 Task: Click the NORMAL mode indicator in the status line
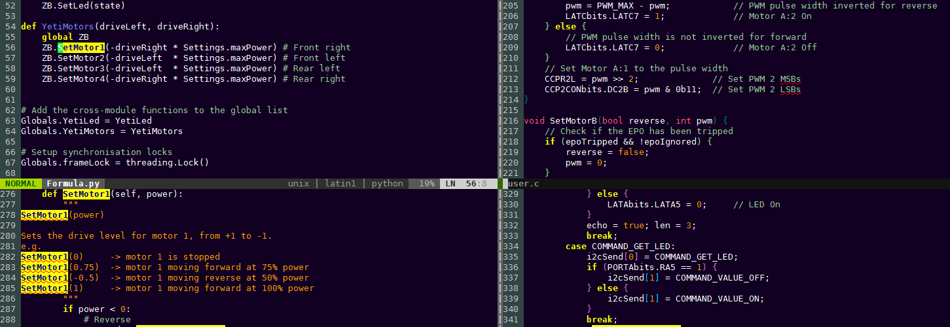tap(21, 184)
